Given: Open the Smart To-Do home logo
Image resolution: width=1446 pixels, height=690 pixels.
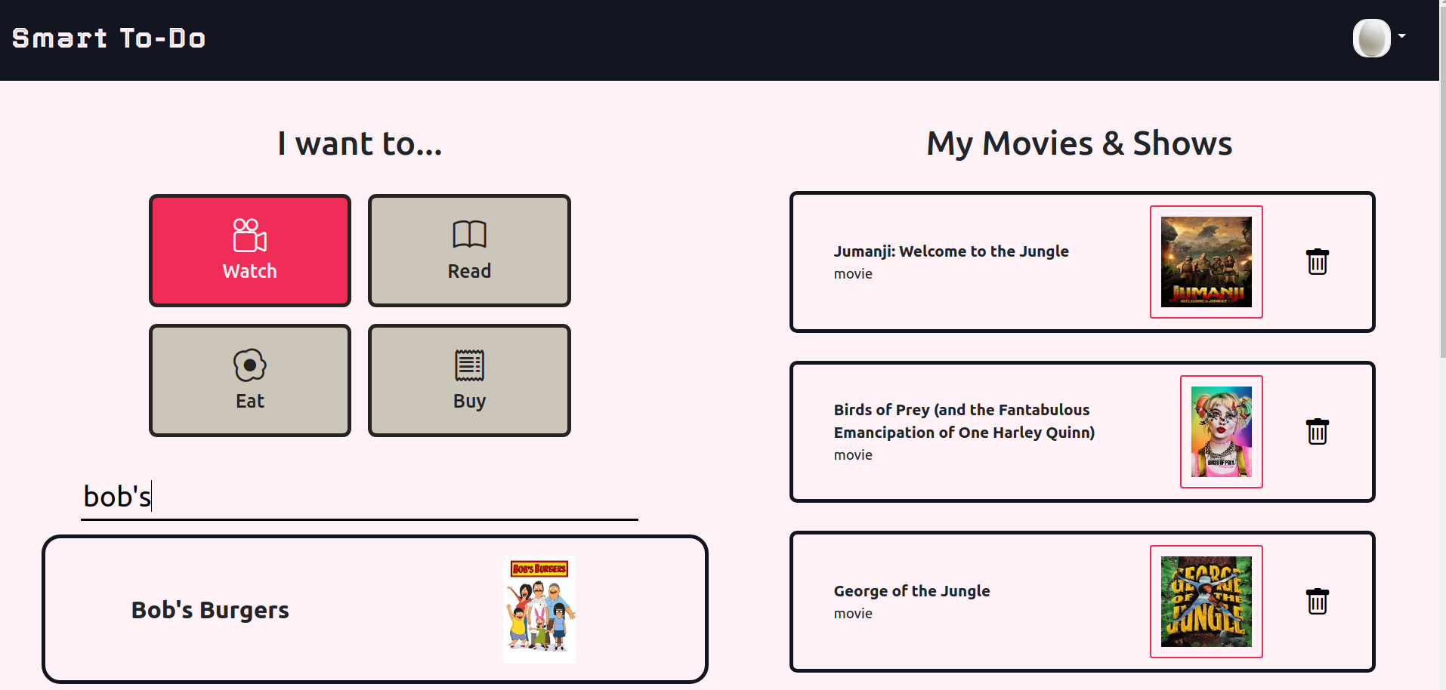Looking at the screenshot, I should (109, 38).
